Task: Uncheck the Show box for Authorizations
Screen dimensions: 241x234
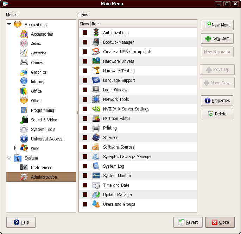Action: (x=85, y=32)
